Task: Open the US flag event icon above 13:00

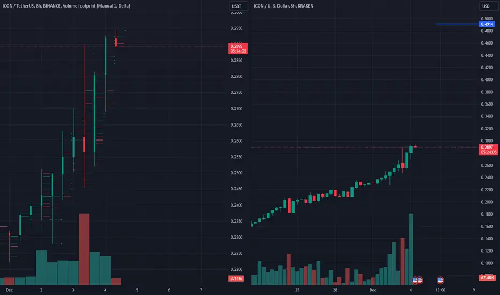Action: click(x=440, y=281)
